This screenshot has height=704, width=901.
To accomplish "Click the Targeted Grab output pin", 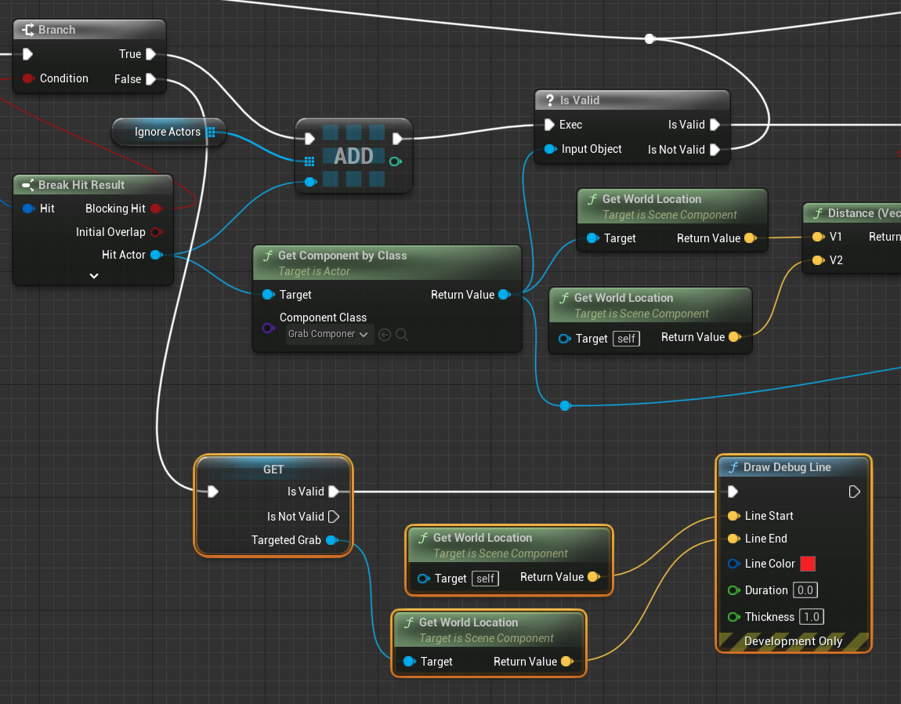I will point(331,540).
